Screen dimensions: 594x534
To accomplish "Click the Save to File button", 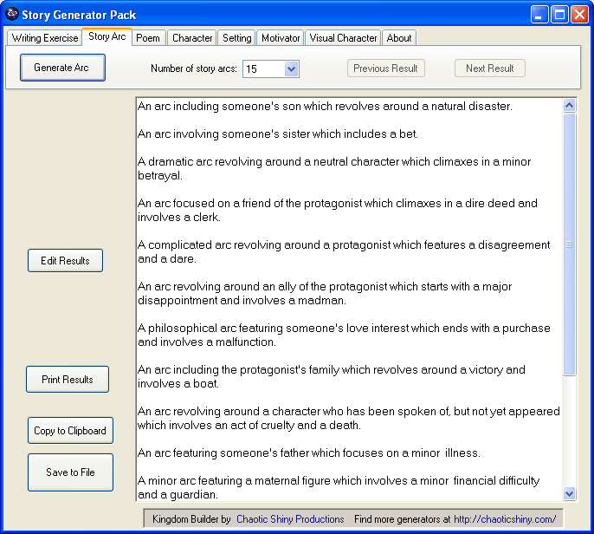I will click(x=70, y=472).
